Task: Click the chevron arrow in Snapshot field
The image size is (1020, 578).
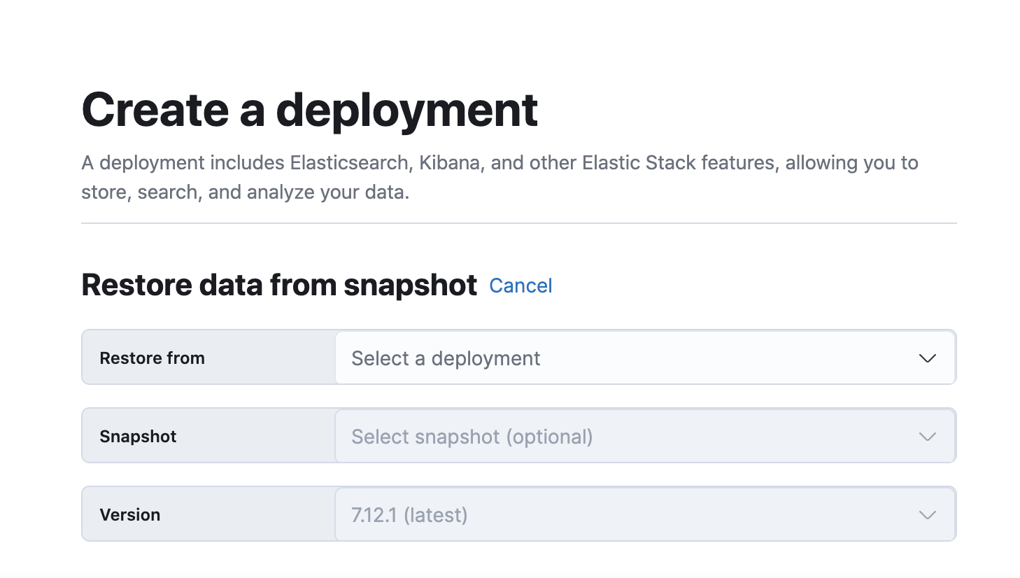Action: [x=927, y=437]
